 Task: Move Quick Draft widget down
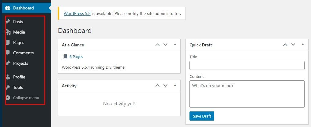(293, 45)
